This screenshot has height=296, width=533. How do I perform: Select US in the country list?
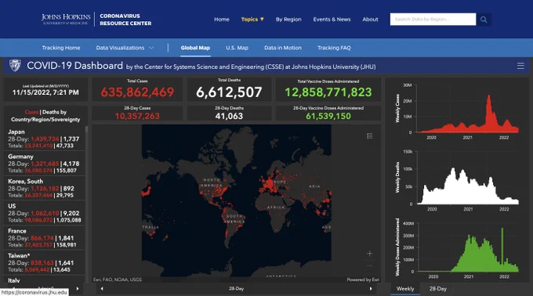point(44,213)
